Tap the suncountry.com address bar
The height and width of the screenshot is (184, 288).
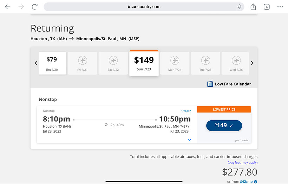point(144,7)
